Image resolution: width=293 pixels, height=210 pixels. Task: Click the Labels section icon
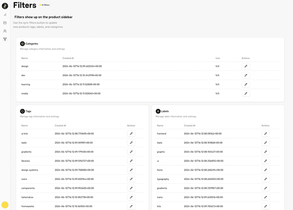point(158,111)
